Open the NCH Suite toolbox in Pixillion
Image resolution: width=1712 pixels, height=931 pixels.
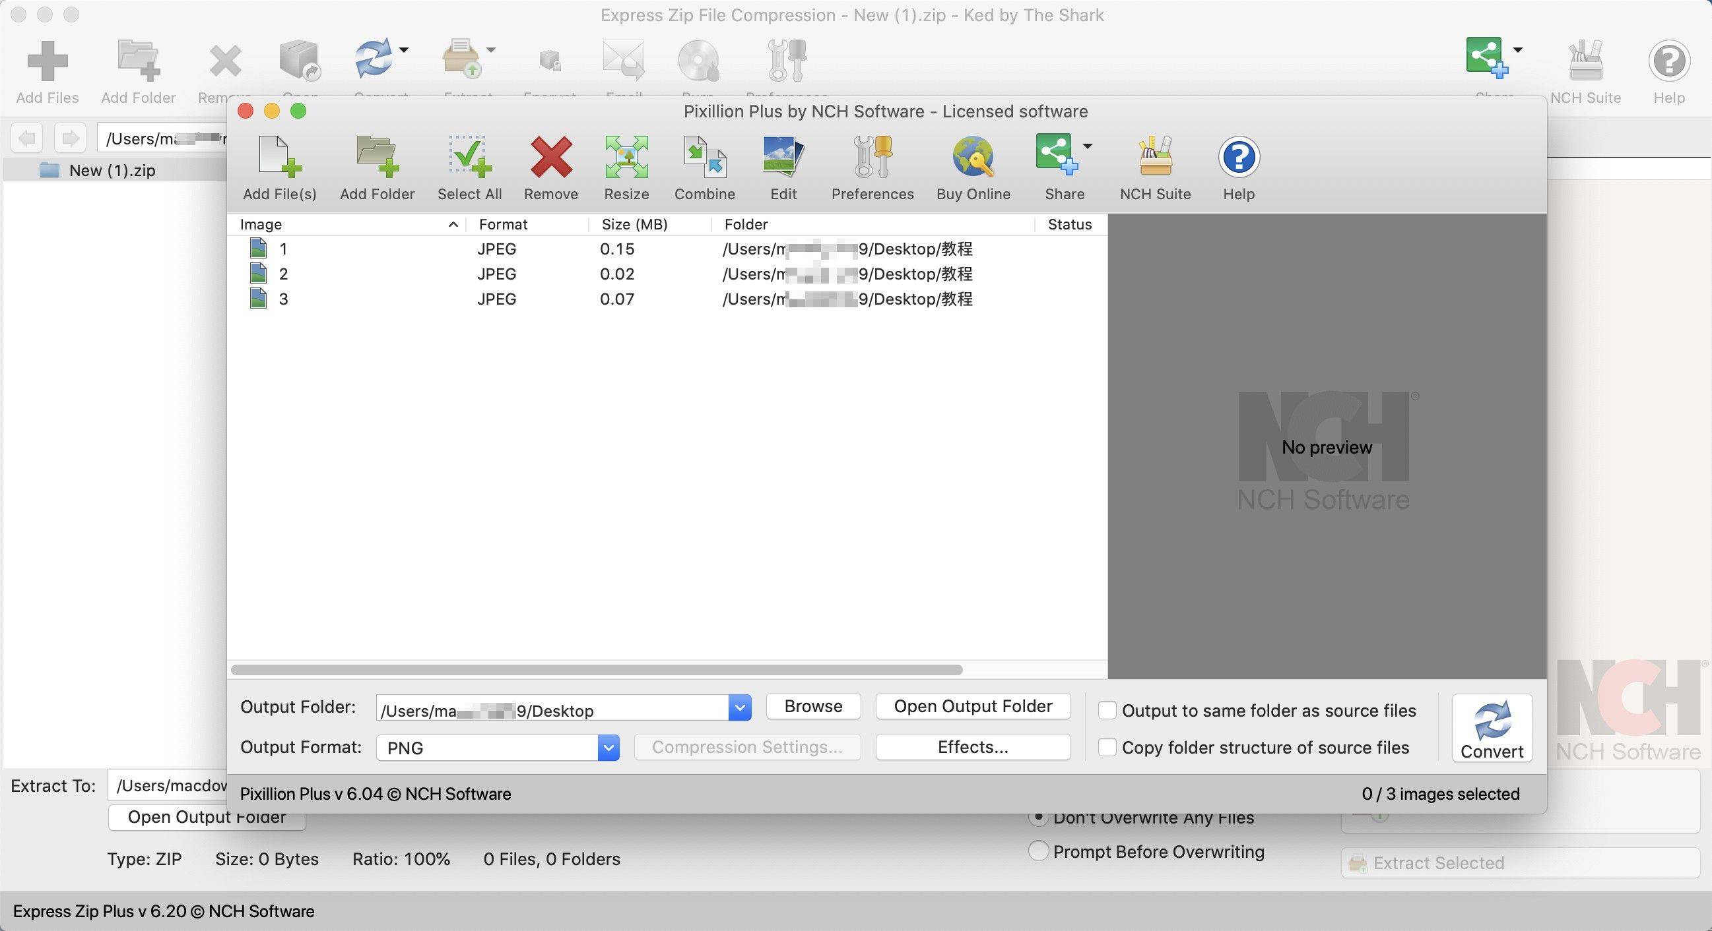pos(1155,158)
